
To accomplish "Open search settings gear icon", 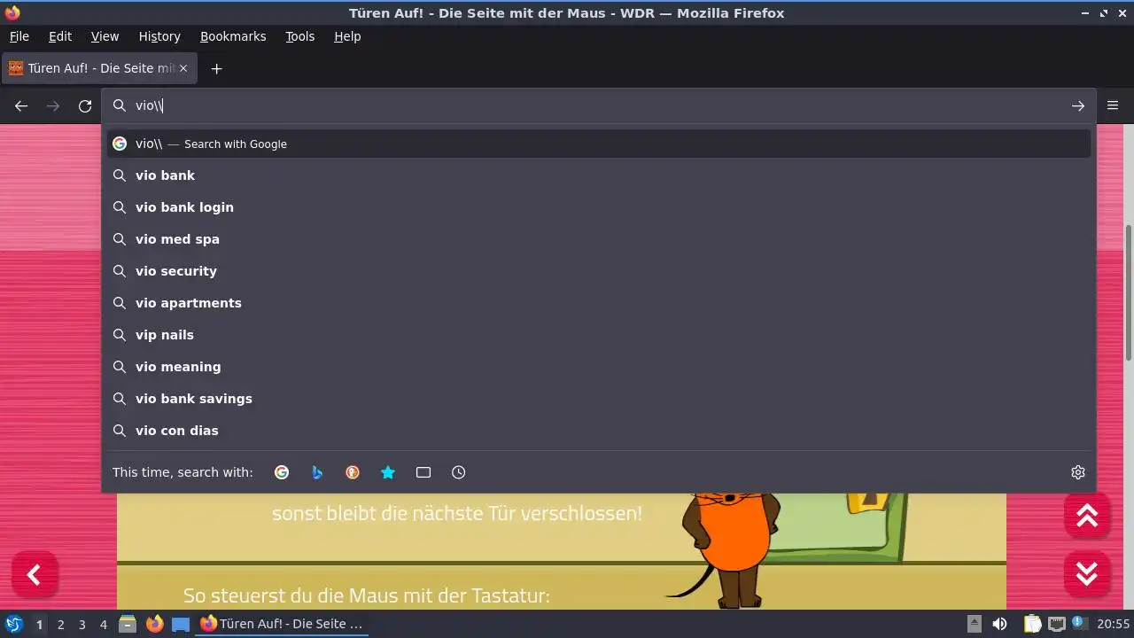I will (x=1078, y=472).
